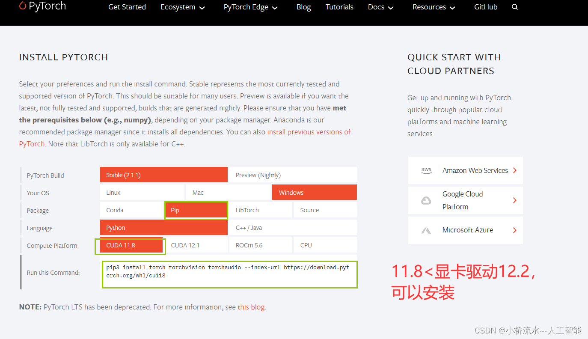Click the 'Run this Command:' label

point(53,273)
